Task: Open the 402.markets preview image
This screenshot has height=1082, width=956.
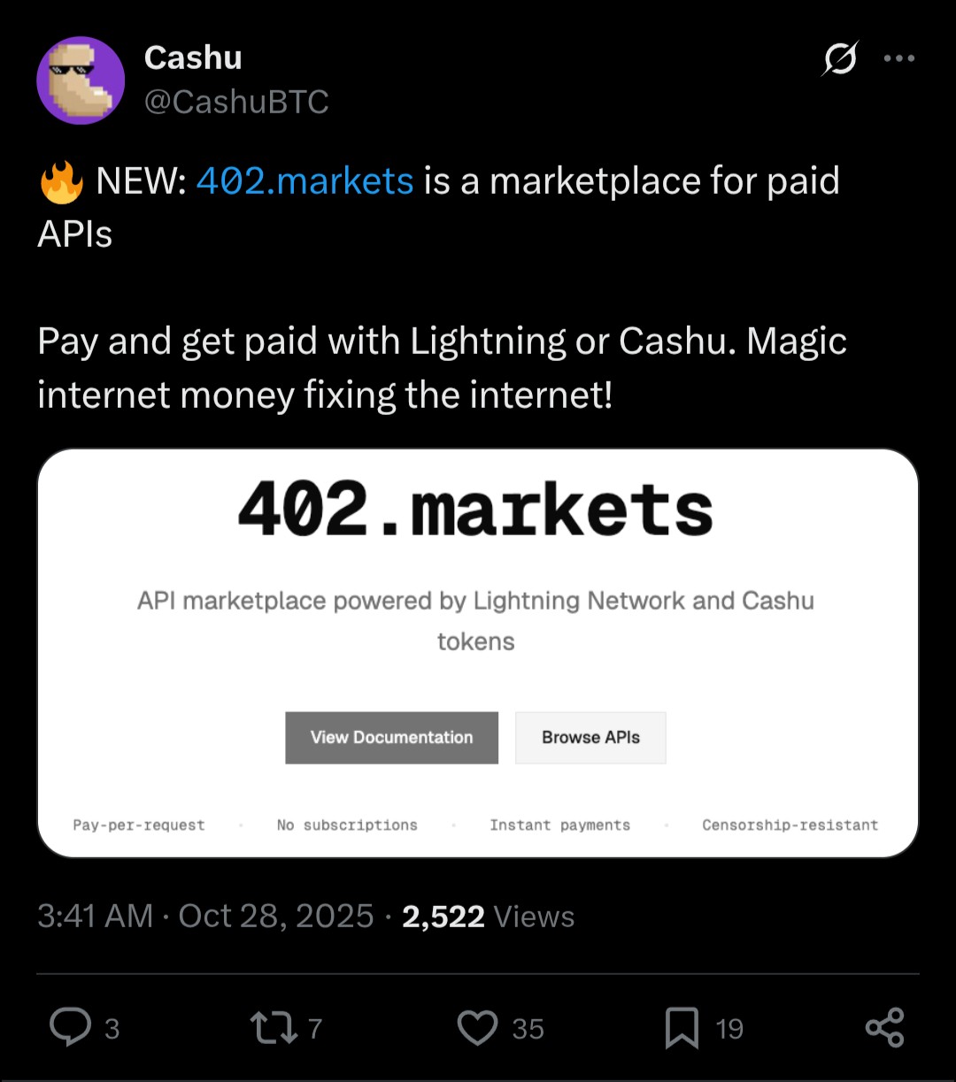Action: click(477, 653)
